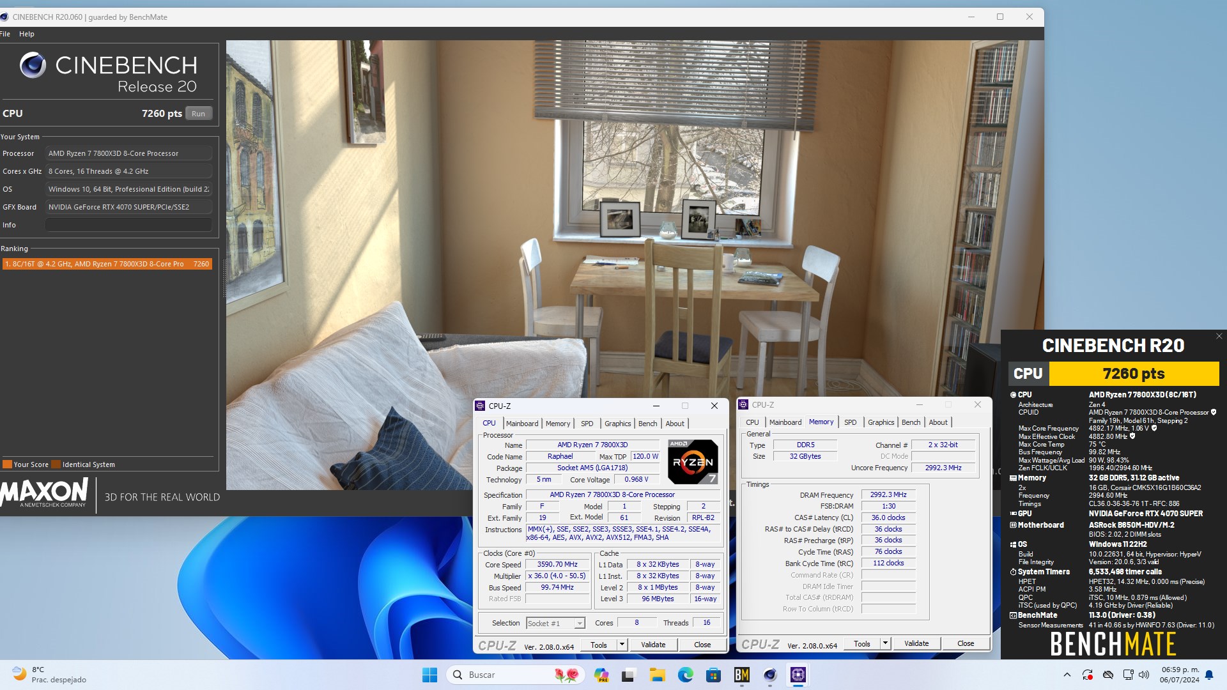Click the GFX Board field showing RTX 4070 SUPER
Image resolution: width=1227 pixels, height=690 pixels.
point(128,207)
